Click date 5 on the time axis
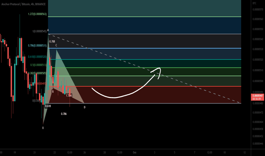Image resolution: width=265 pixels, height=156 pixels. click(x=175, y=153)
